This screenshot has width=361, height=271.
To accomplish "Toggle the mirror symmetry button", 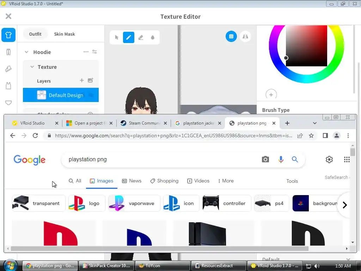I will 245,36.
